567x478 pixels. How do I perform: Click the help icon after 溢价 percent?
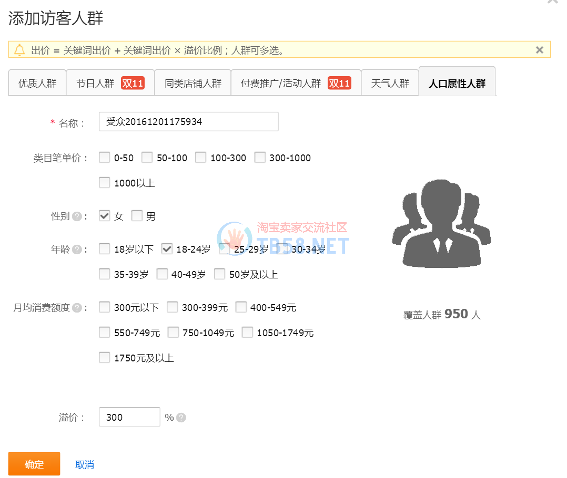[x=181, y=418]
